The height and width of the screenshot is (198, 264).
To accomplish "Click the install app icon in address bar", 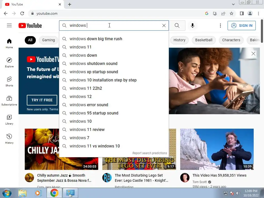I will [x=215, y=13].
